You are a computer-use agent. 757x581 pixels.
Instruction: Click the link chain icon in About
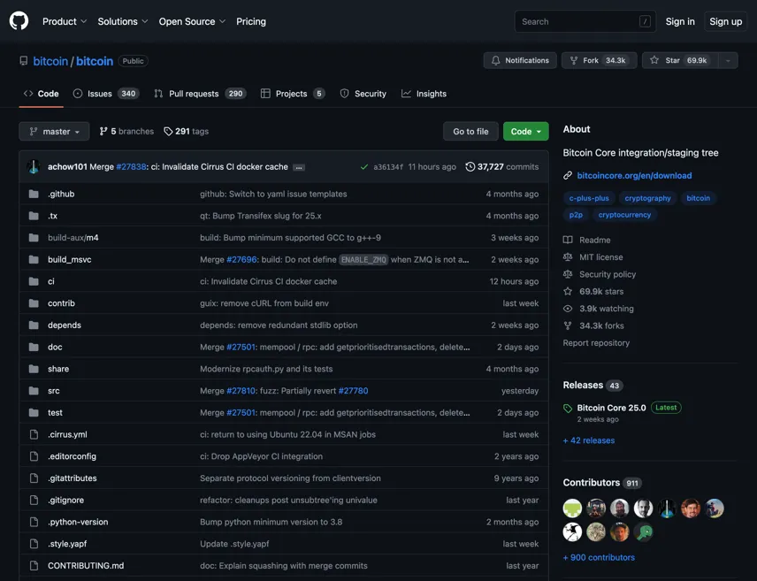click(x=568, y=176)
